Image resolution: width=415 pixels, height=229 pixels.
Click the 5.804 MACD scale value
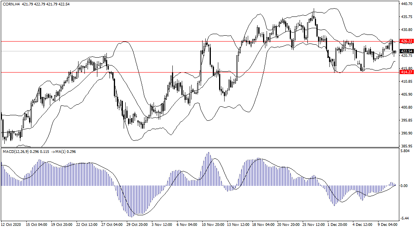(405, 151)
